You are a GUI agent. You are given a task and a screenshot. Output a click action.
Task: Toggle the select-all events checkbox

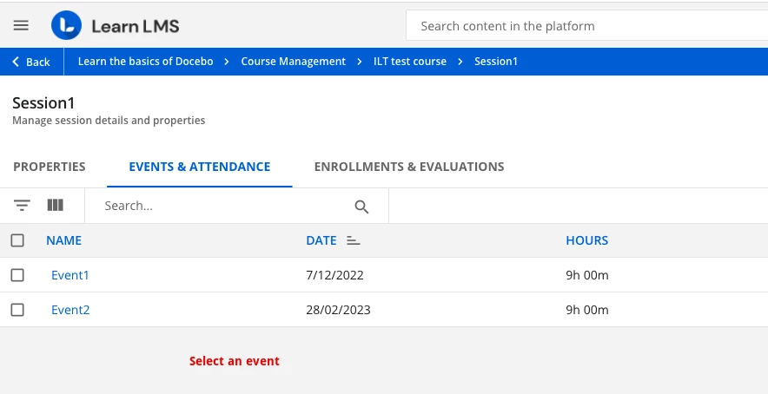[17, 240]
